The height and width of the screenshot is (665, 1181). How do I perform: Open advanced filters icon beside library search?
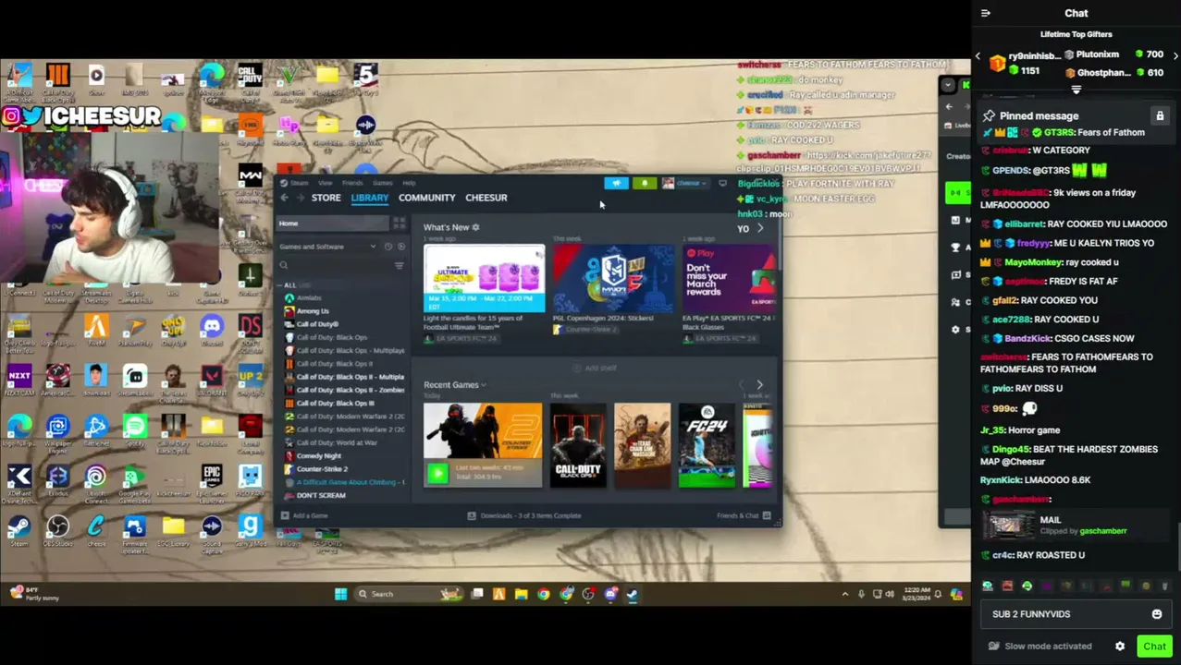[x=399, y=265]
